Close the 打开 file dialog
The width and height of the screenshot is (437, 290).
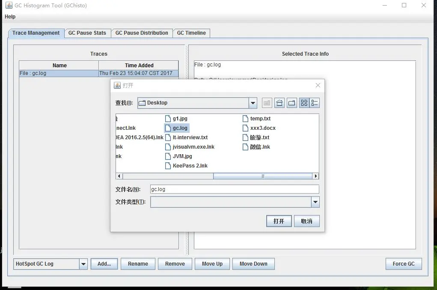point(318,85)
